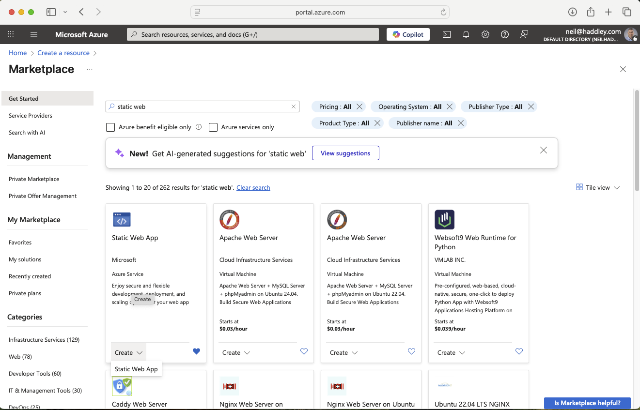Enable the Azure benefit eligible only checkbox
The image size is (640, 410).
point(110,127)
